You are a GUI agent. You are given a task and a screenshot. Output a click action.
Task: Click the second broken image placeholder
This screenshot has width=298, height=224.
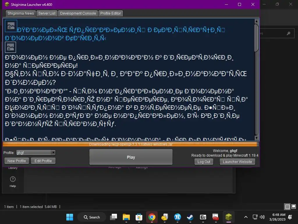[10, 47]
